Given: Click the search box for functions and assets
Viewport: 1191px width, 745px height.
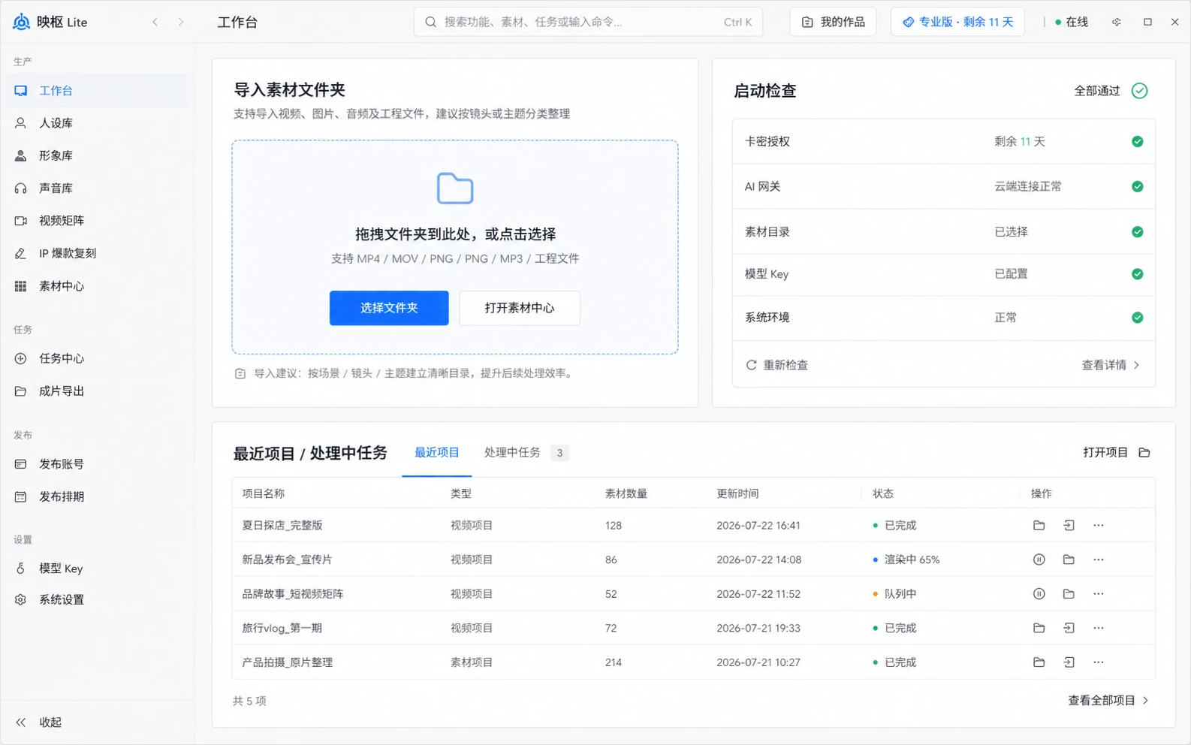Looking at the screenshot, I should [x=588, y=22].
